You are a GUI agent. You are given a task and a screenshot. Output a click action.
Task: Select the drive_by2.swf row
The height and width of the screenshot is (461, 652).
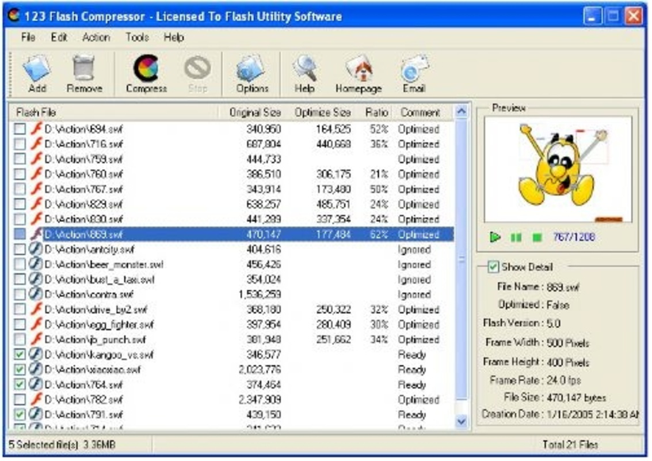click(x=231, y=309)
